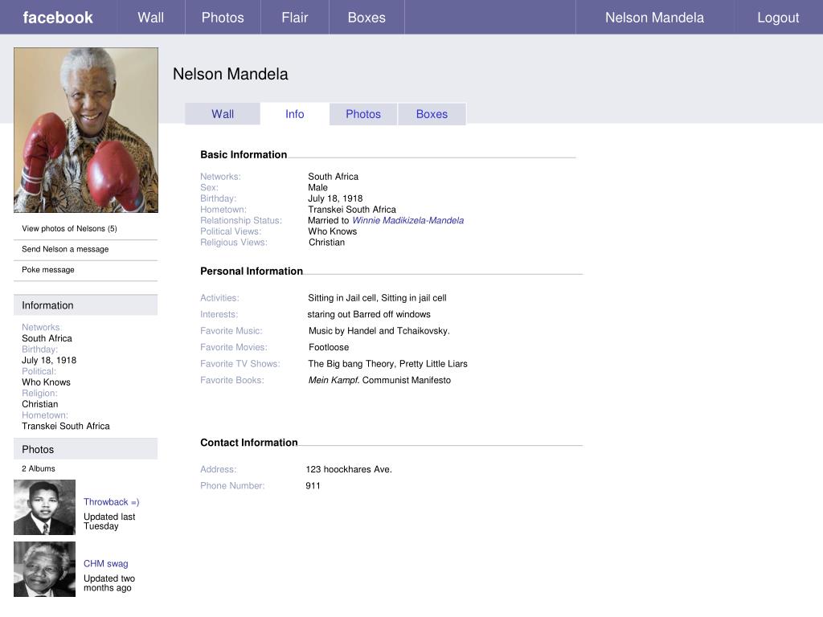Image resolution: width=823 pixels, height=617 pixels.
Task: Click 'South Africa' under sidebar Networks
Action: pyautogui.click(x=47, y=338)
